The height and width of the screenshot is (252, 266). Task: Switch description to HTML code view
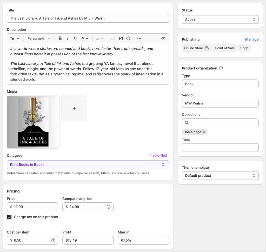[x=163, y=38]
